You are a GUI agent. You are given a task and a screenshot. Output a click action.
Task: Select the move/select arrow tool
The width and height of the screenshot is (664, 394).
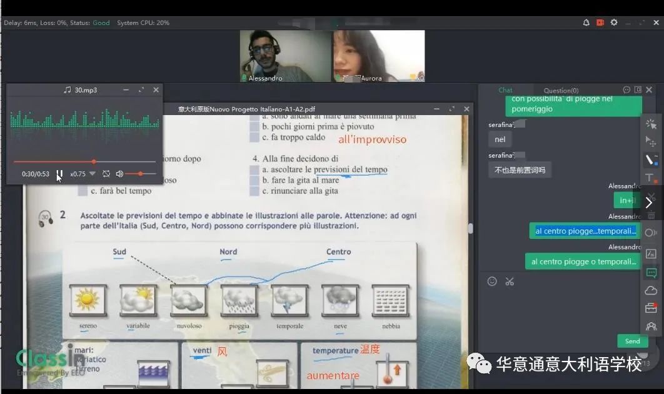tap(651, 142)
